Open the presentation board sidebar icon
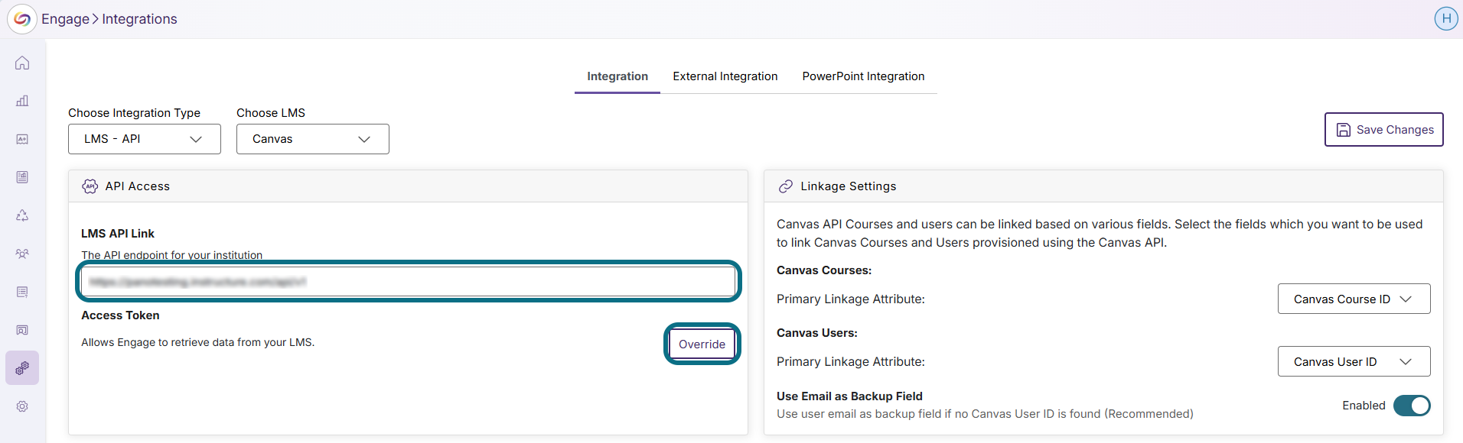The image size is (1463, 443). point(22,330)
